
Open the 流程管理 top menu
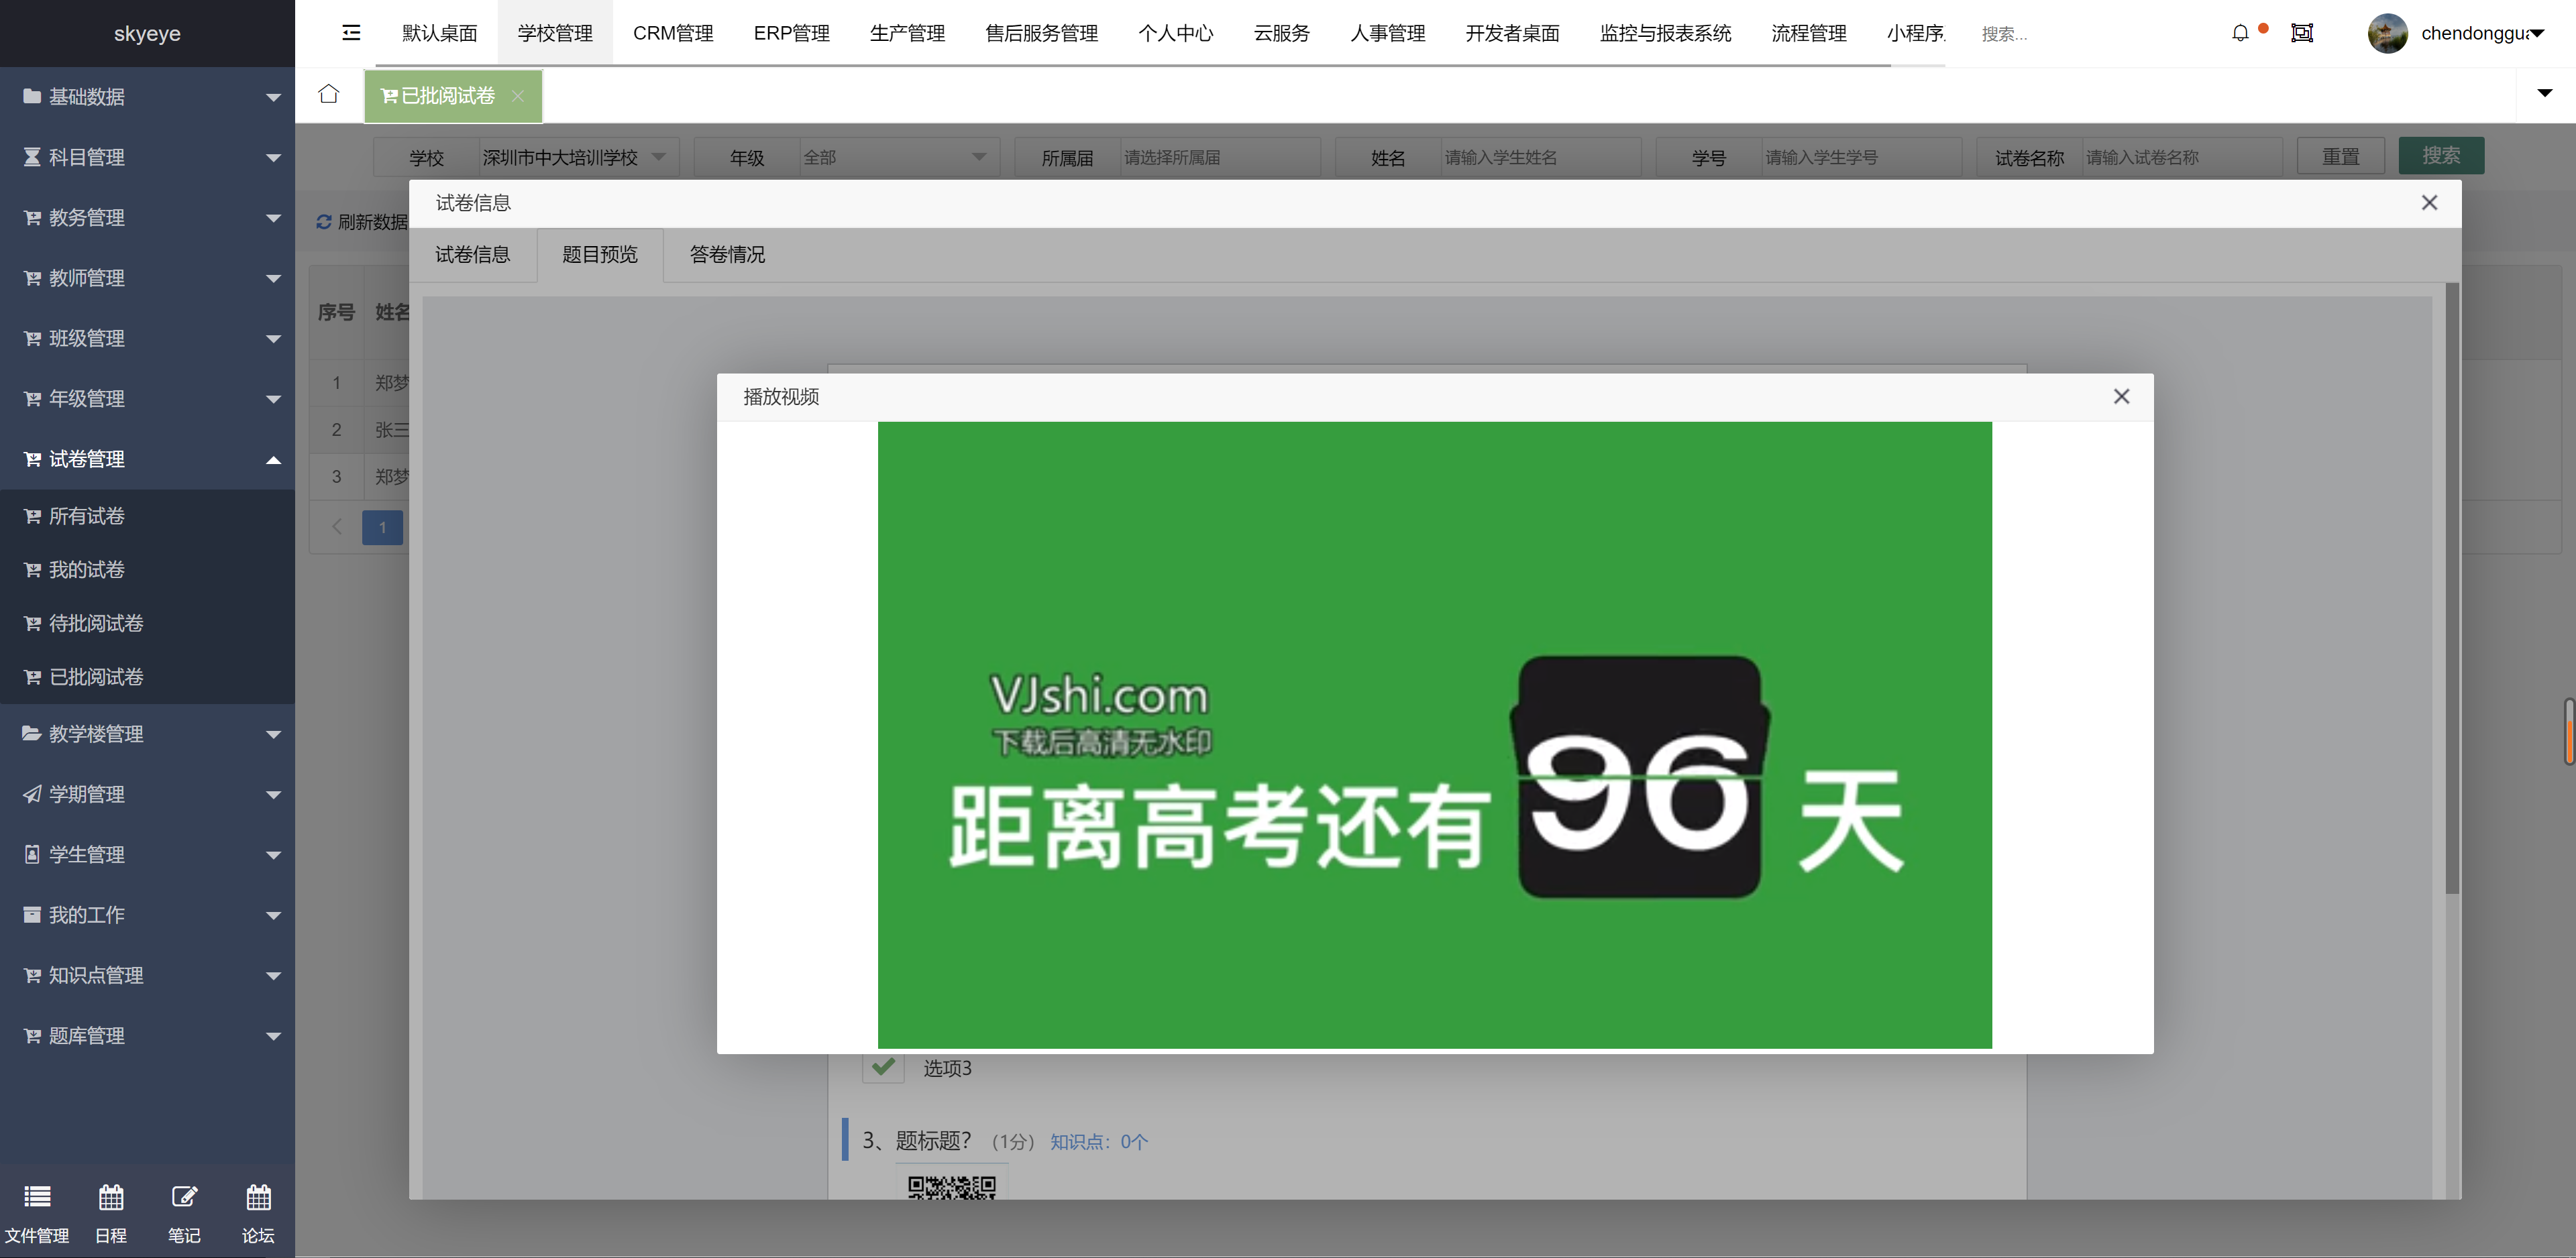pyautogui.click(x=1808, y=33)
